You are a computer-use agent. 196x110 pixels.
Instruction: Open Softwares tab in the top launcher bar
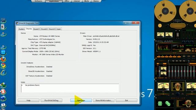[x=38, y=1]
